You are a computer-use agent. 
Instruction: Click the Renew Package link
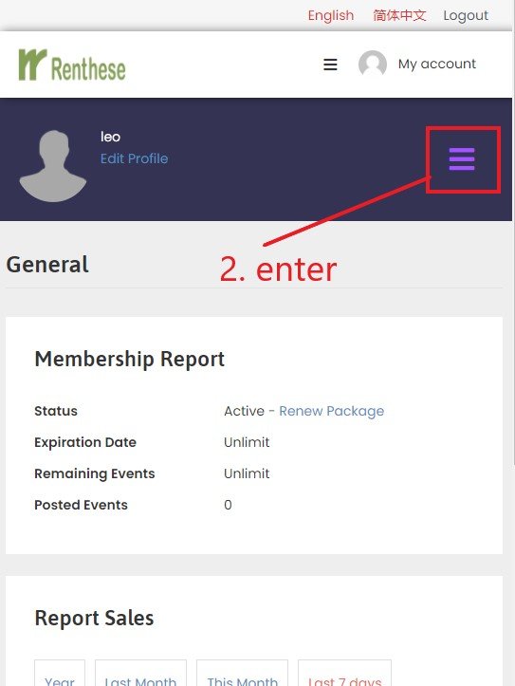tap(331, 411)
